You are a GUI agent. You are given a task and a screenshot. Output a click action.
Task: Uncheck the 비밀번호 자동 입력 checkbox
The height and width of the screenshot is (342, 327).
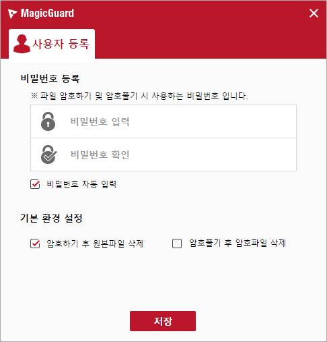point(35,184)
